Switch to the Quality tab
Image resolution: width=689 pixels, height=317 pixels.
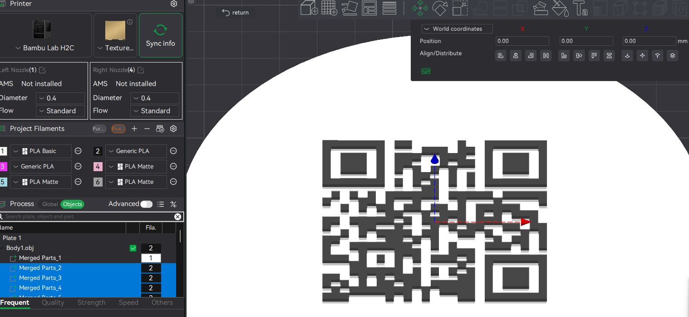pos(53,303)
